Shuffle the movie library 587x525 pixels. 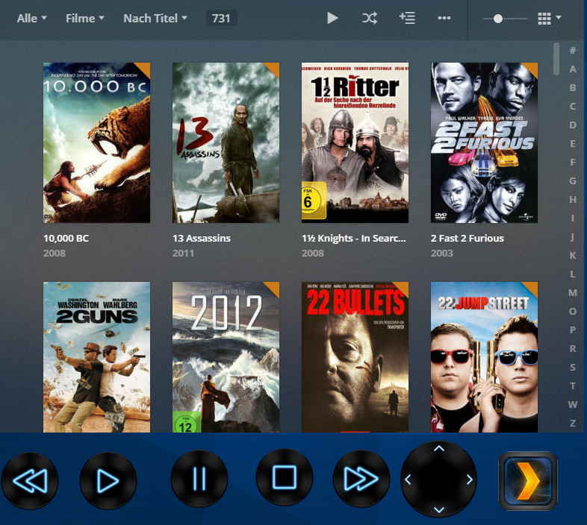tap(370, 18)
